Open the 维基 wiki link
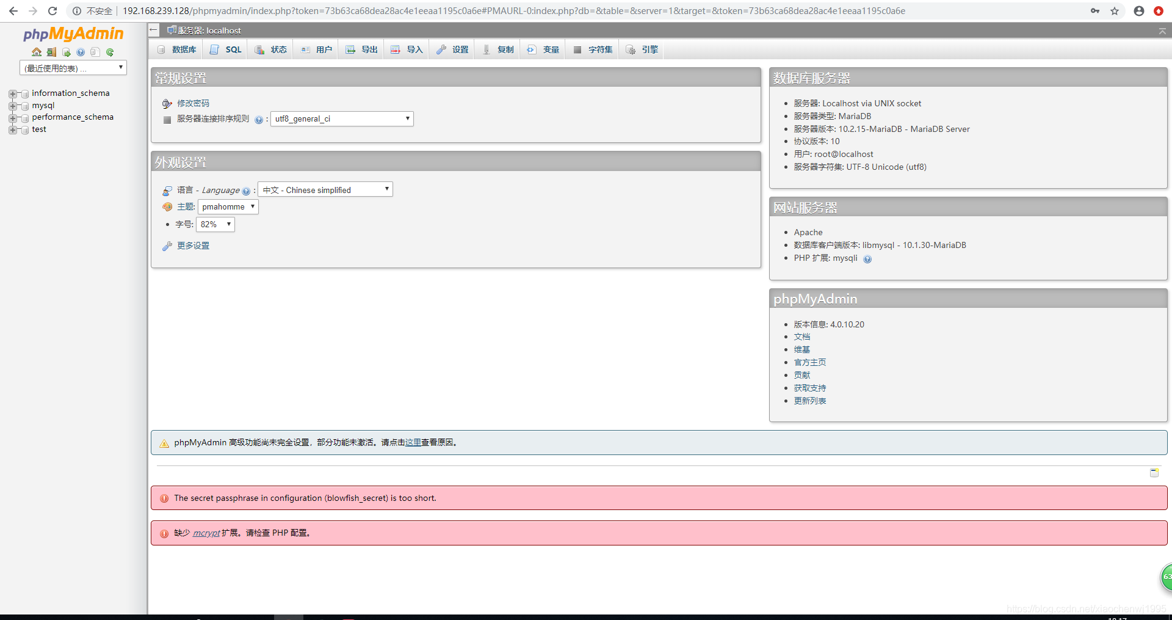The height and width of the screenshot is (620, 1172). point(802,349)
